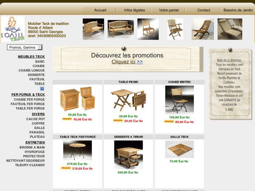Viewport: 255px width, 191px height.
Task: Open the MEUBLES TECK category heading
Action: pos(31,56)
